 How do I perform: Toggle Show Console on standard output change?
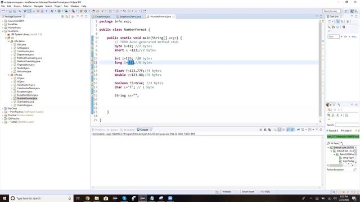coord(288,130)
